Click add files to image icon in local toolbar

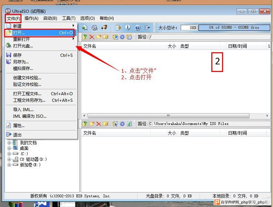coord(115,124)
